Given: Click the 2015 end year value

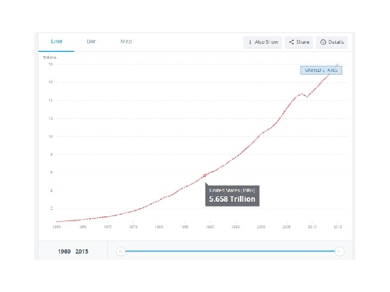Looking at the screenshot, I should (82, 251).
